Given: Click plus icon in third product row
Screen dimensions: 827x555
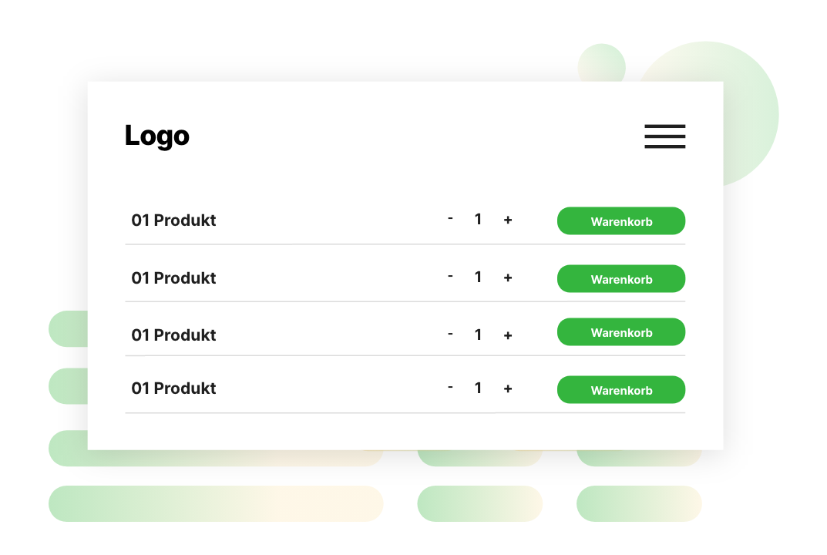Looking at the screenshot, I should pyautogui.click(x=507, y=335).
